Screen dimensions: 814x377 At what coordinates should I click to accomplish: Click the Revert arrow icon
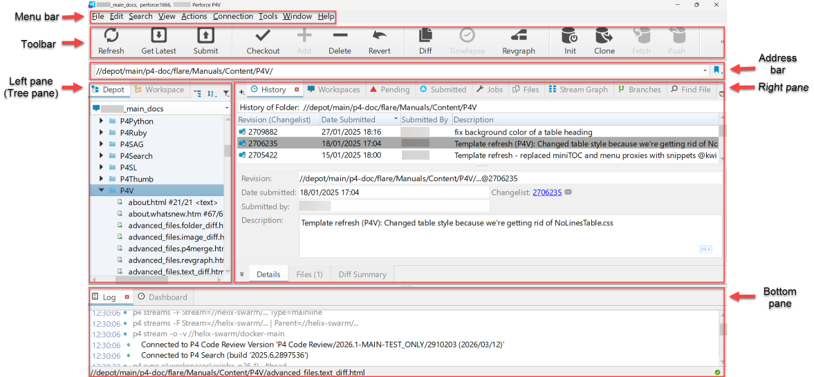(380, 35)
